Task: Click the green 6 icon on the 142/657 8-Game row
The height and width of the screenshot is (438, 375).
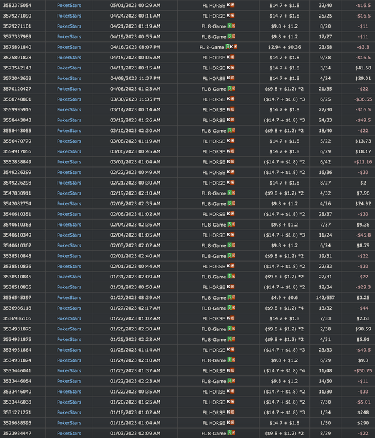Action: pos(229,297)
